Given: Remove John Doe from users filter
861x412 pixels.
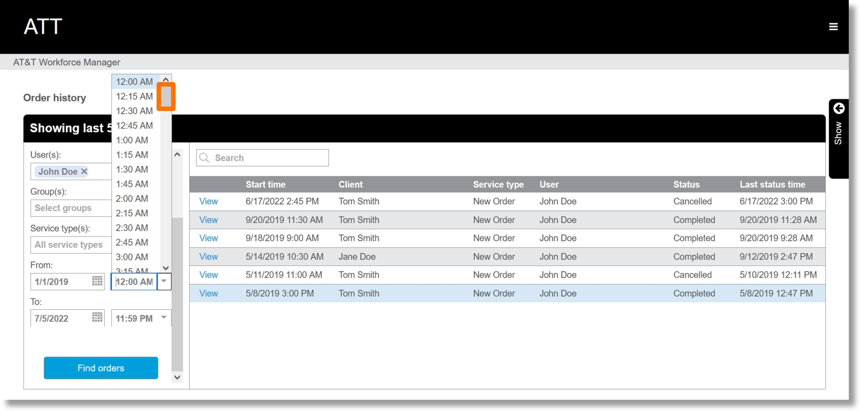Looking at the screenshot, I should pyautogui.click(x=84, y=171).
